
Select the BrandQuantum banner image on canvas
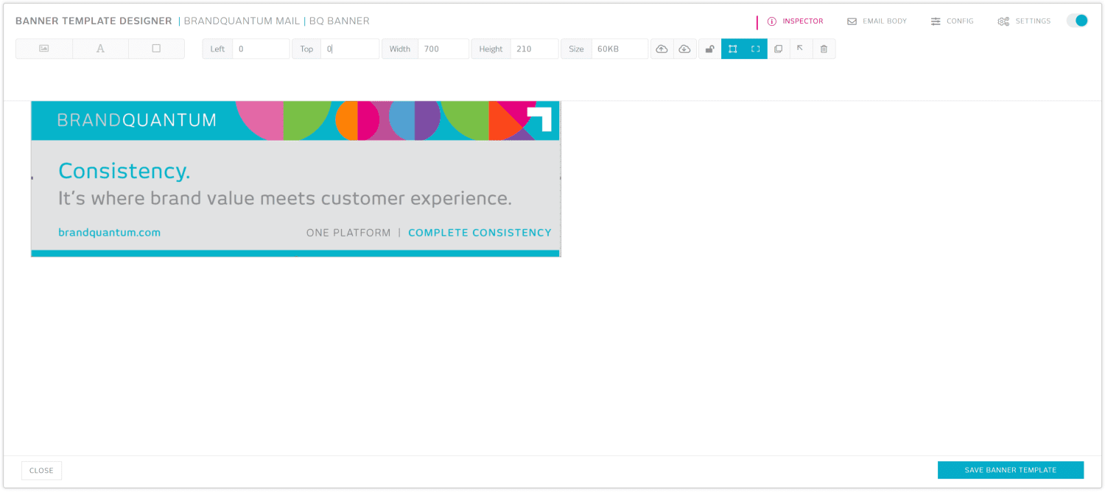295,179
